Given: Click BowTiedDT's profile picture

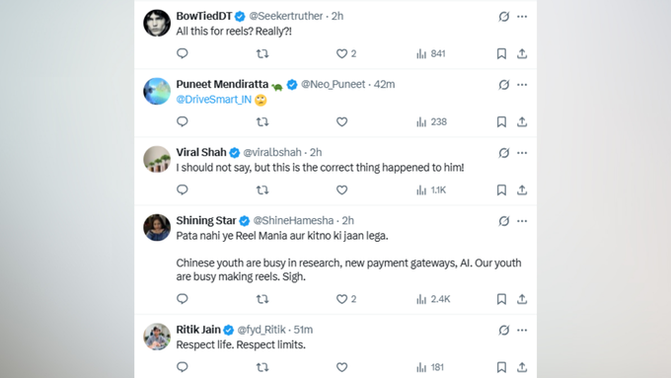Looking at the screenshot, I should [157, 23].
